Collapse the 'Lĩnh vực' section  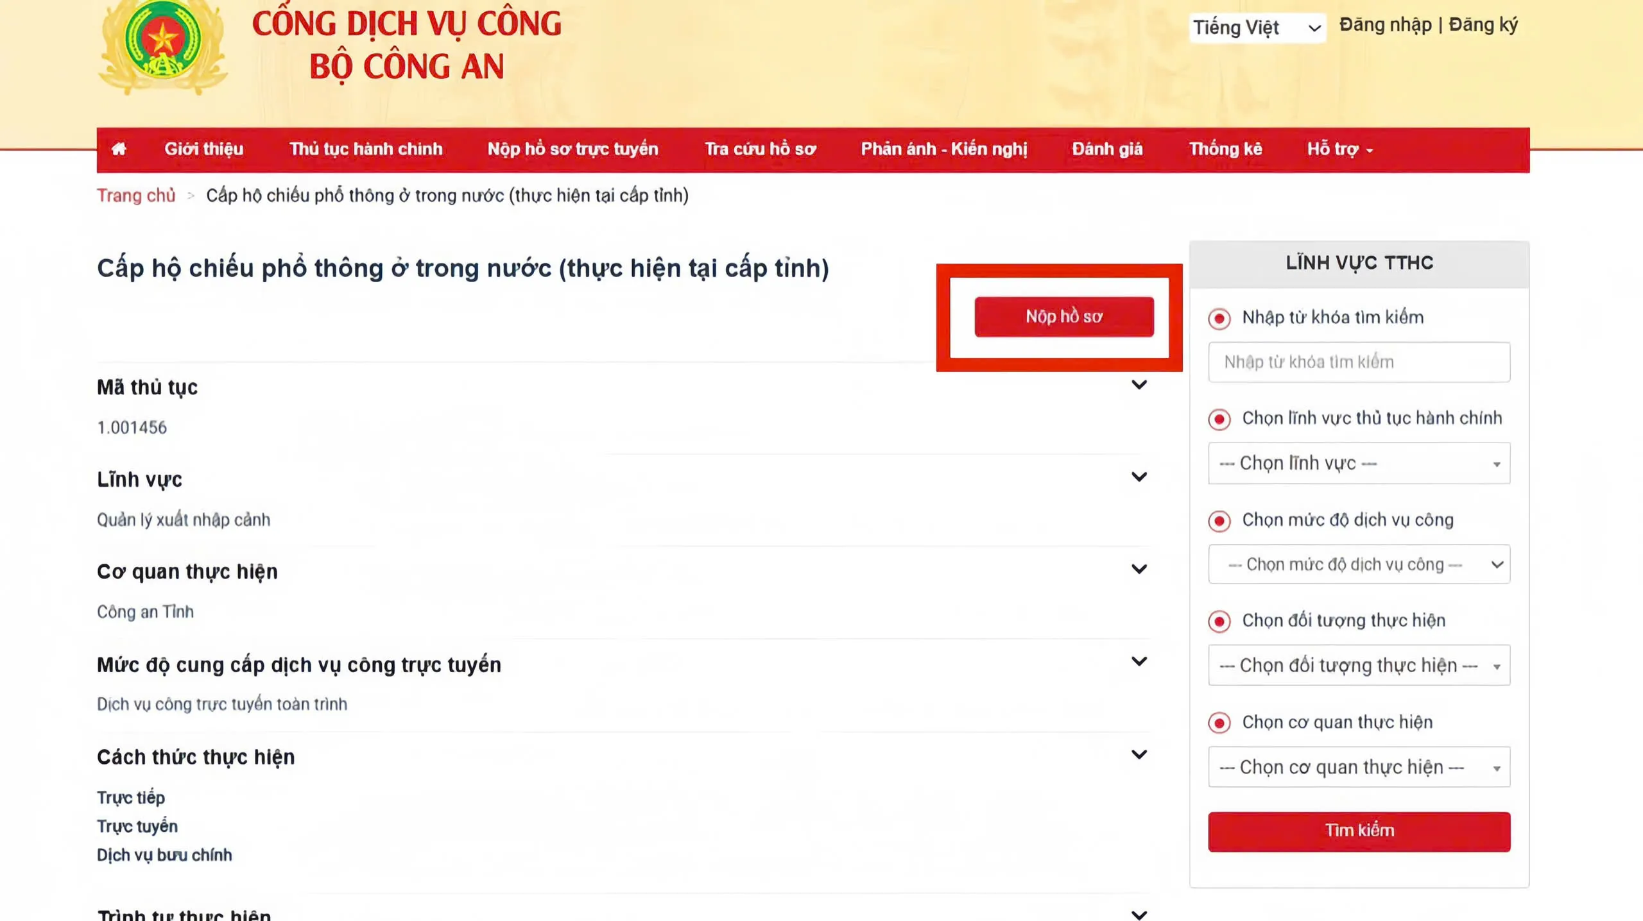1140,477
